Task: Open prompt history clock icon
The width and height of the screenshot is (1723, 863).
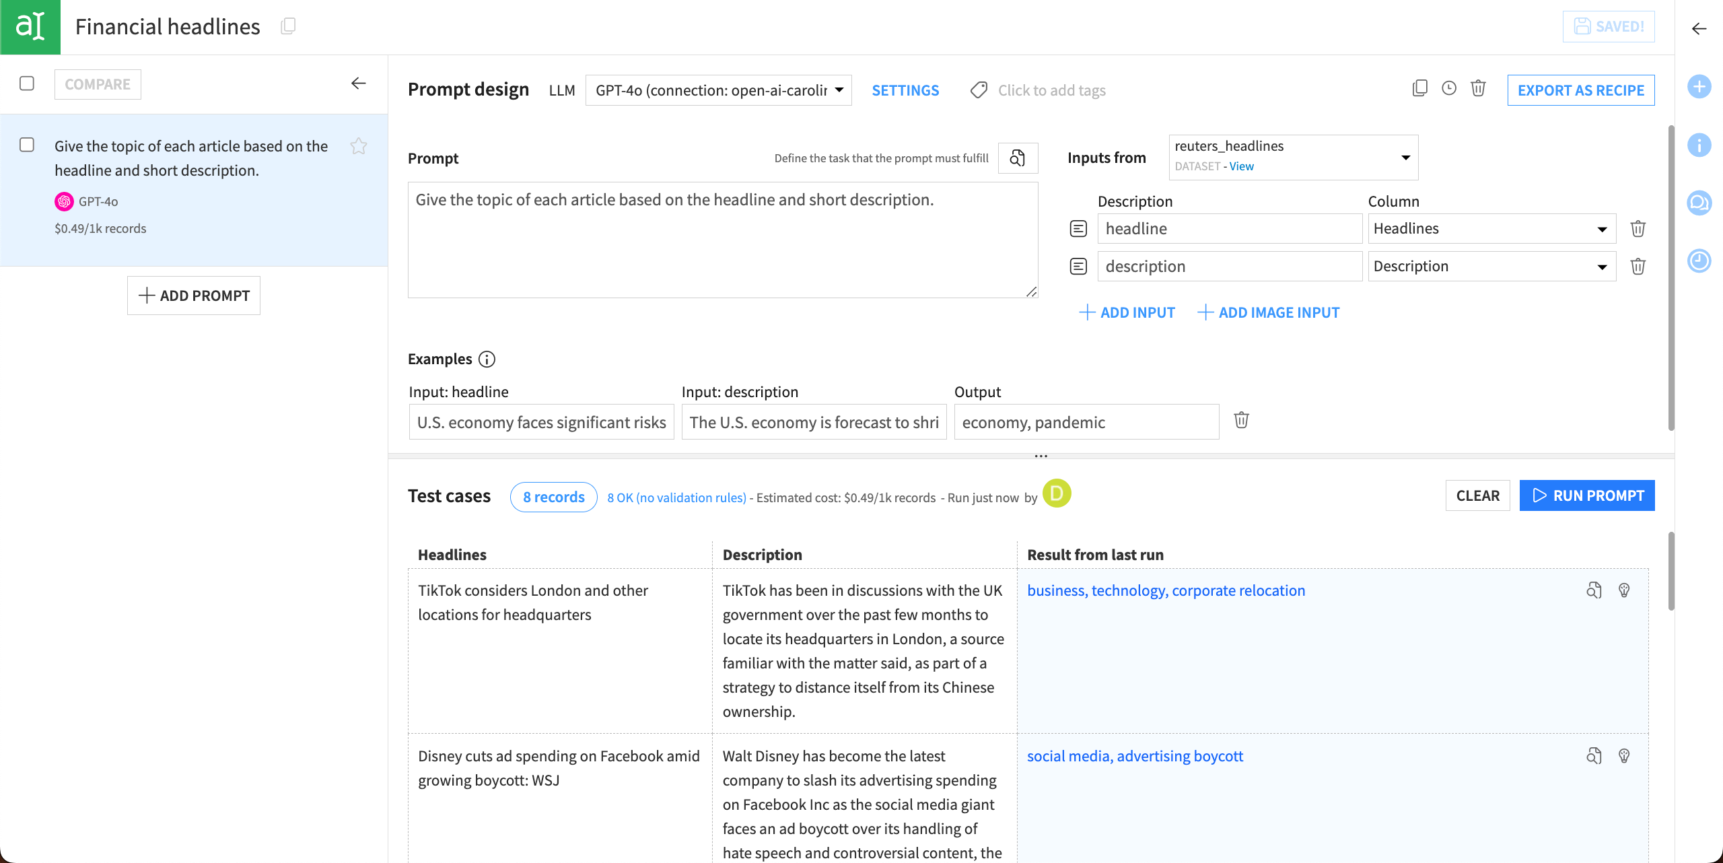Action: click(1449, 88)
